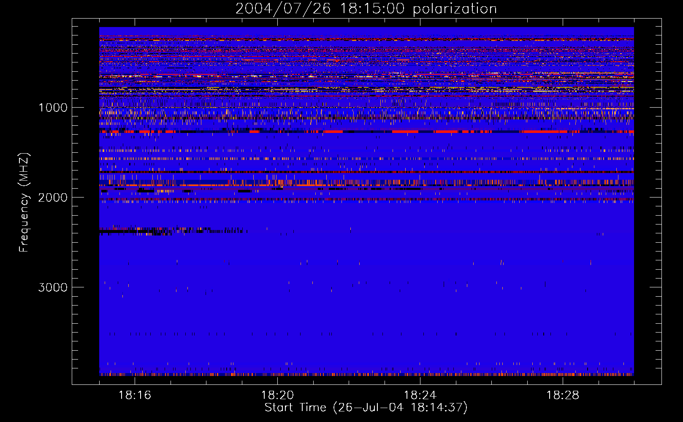Viewport: 683px width, 422px height.
Task: Click the bright red band near 1300 MHz
Action: (366, 132)
